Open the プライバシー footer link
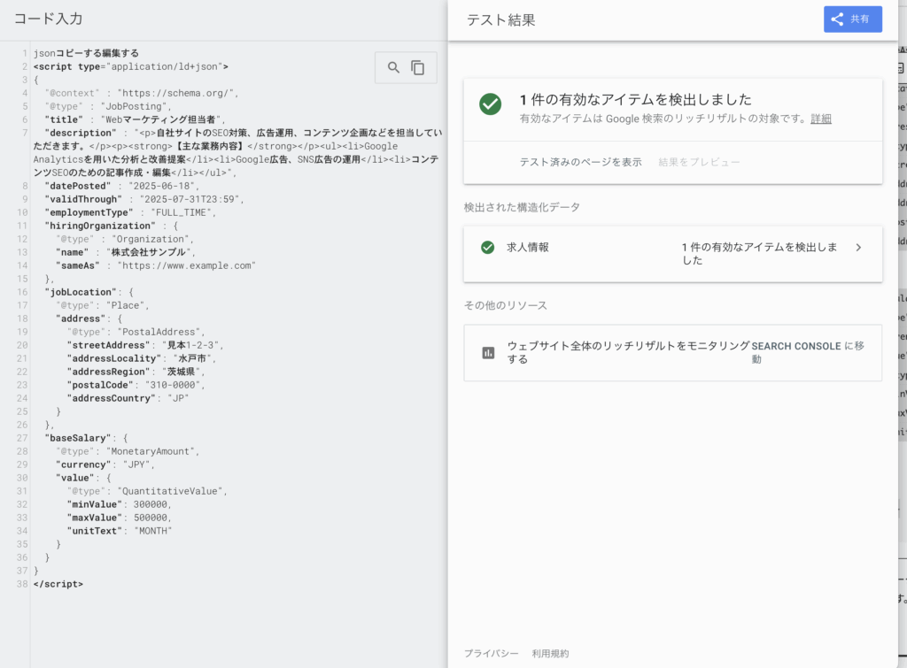 click(x=491, y=654)
